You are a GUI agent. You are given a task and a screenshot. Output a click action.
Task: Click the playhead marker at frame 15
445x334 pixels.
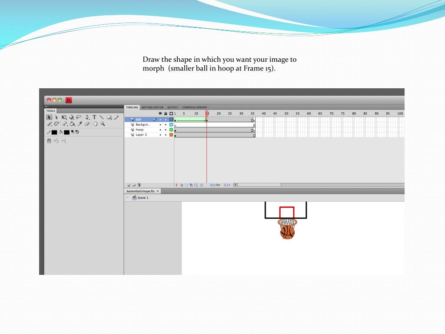(207, 114)
